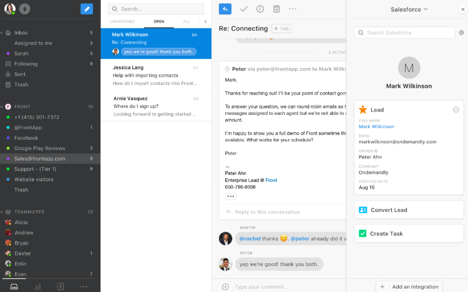
Task: Click the add attachment icon beside comment box
Action: coord(225,287)
